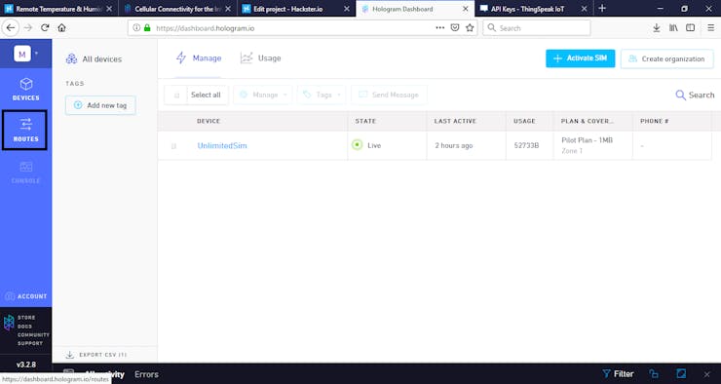
Task: Click the Send Message button
Action: (x=389, y=95)
